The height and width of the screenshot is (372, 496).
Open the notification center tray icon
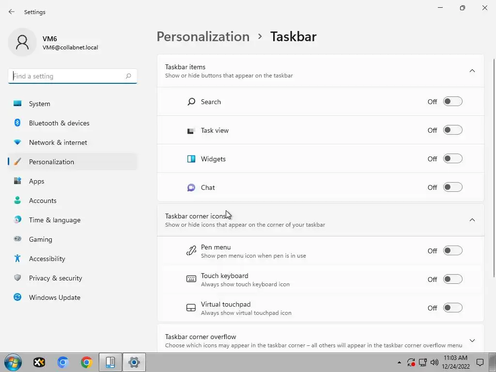[480, 362]
